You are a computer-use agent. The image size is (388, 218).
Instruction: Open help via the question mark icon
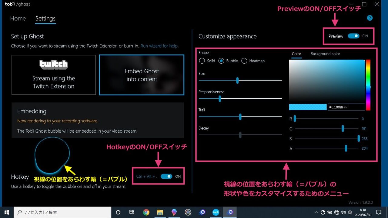pos(370,18)
